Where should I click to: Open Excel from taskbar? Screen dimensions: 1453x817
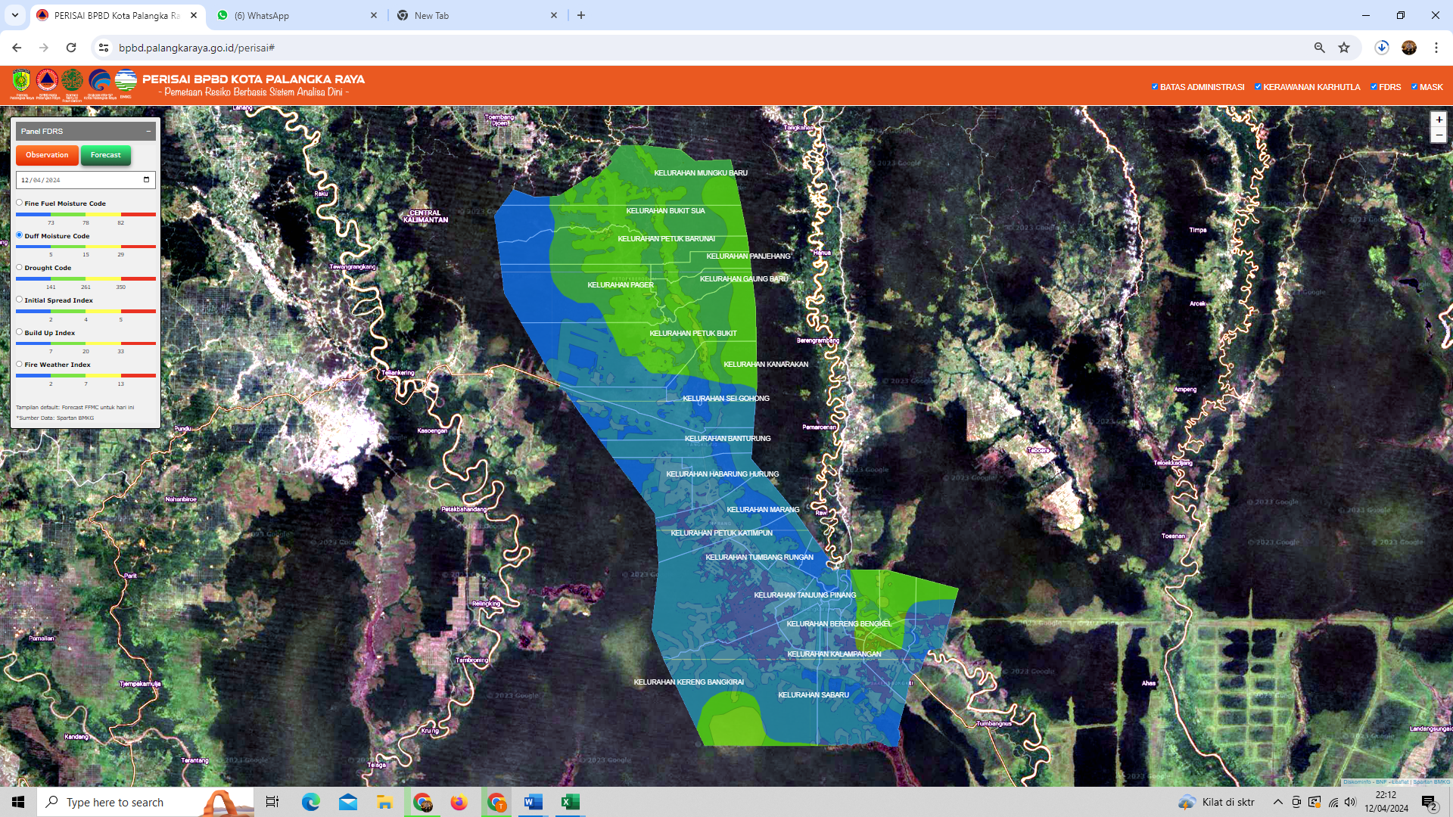(570, 802)
